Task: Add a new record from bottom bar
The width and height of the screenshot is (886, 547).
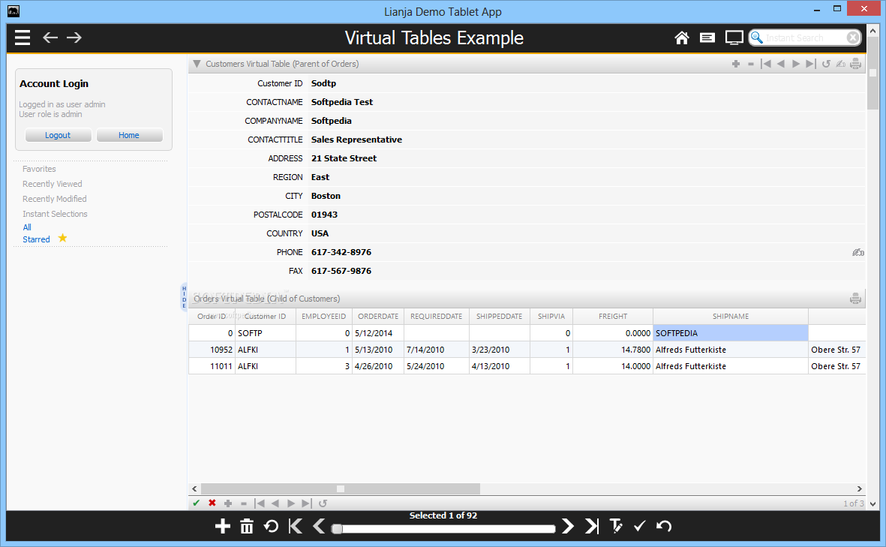Action: tap(223, 526)
